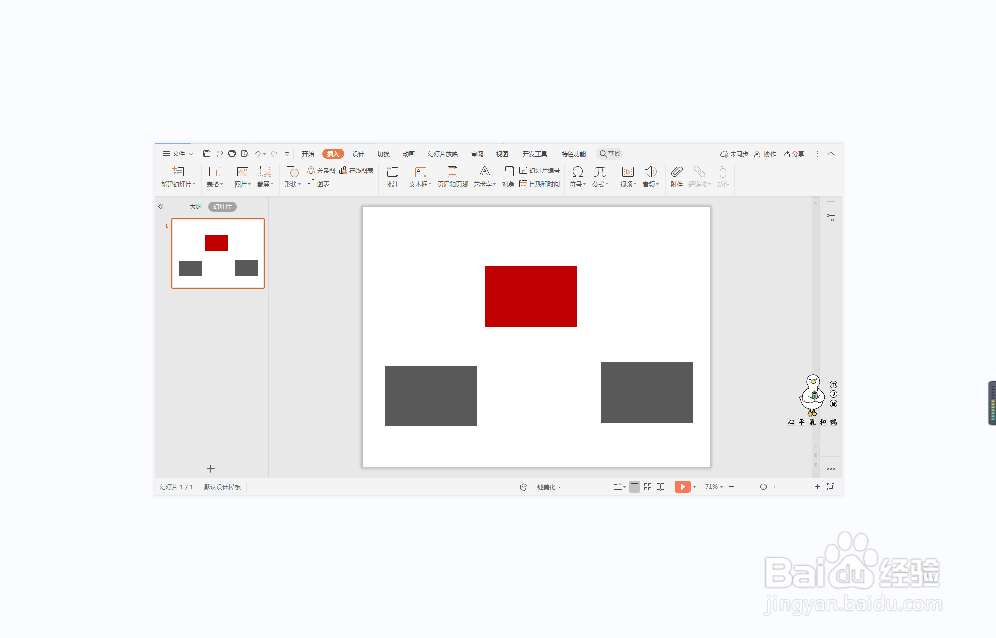The height and width of the screenshot is (638, 996).
Task: Click the zoom slider handle
Action: coord(763,487)
